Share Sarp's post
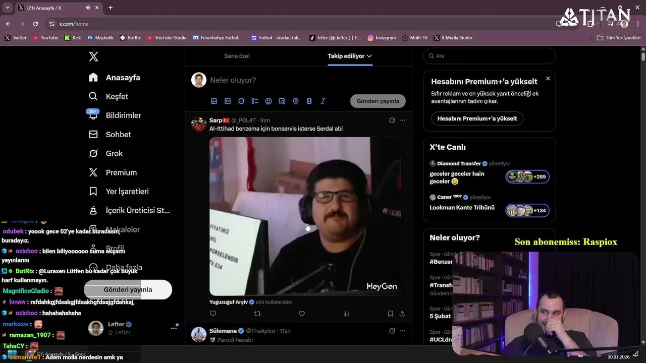646x363 pixels. pos(402,314)
